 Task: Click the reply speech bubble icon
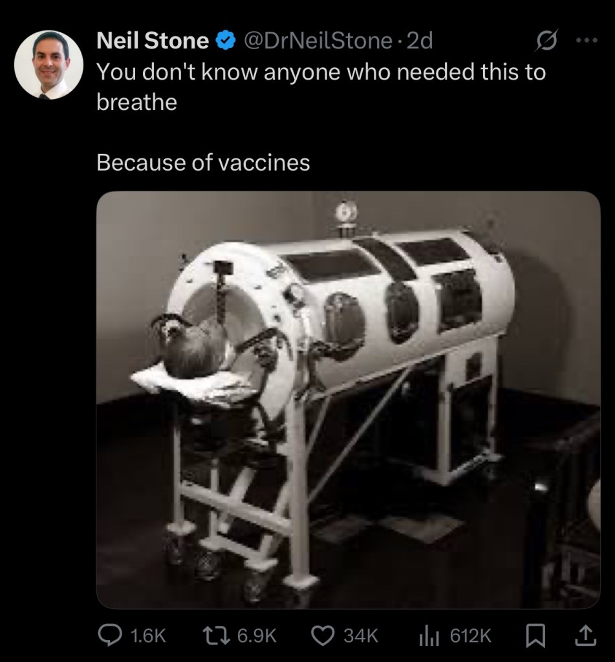click(x=110, y=636)
